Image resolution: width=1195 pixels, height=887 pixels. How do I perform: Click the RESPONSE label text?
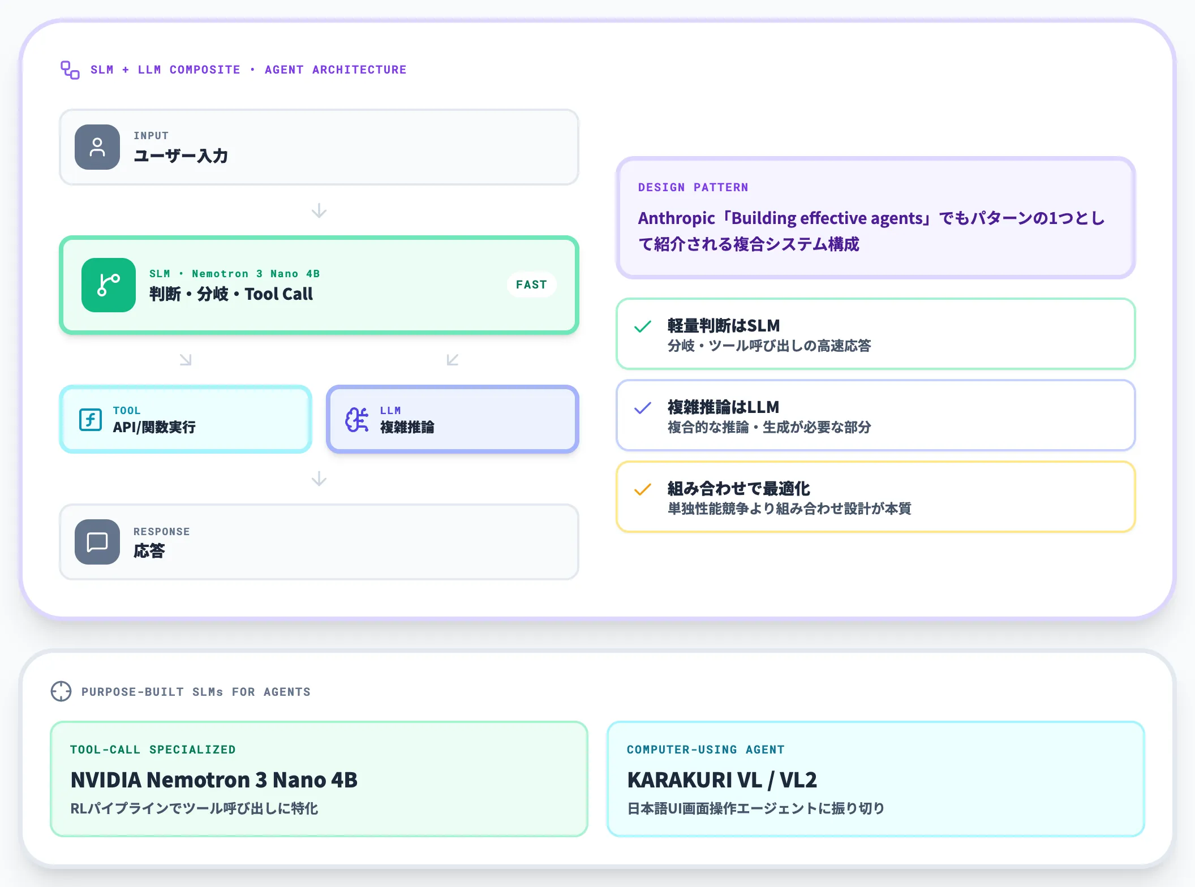pyautogui.click(x=162, y=532)
